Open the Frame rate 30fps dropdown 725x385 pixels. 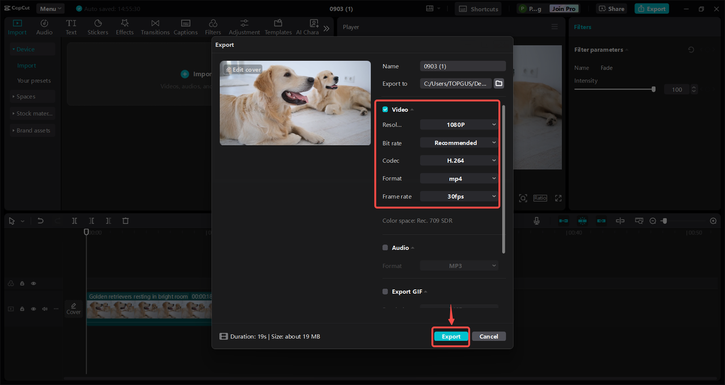459,196
